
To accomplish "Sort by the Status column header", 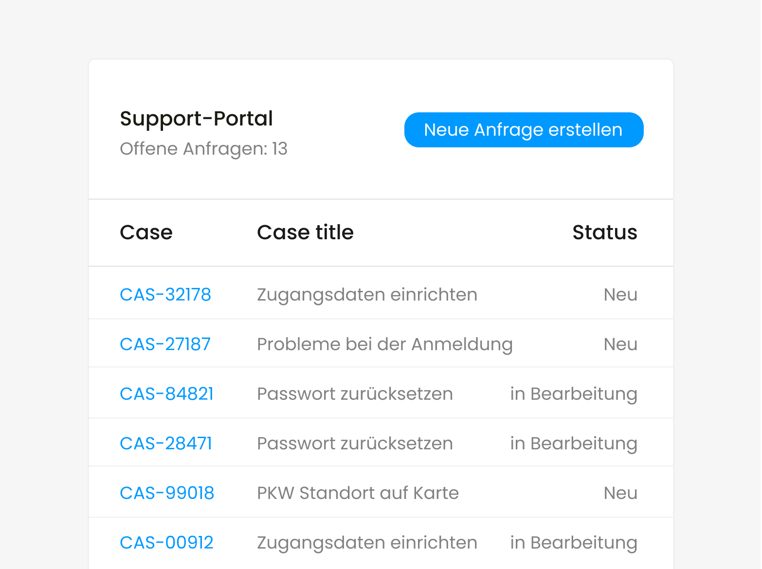I will [x=605, y=232].
